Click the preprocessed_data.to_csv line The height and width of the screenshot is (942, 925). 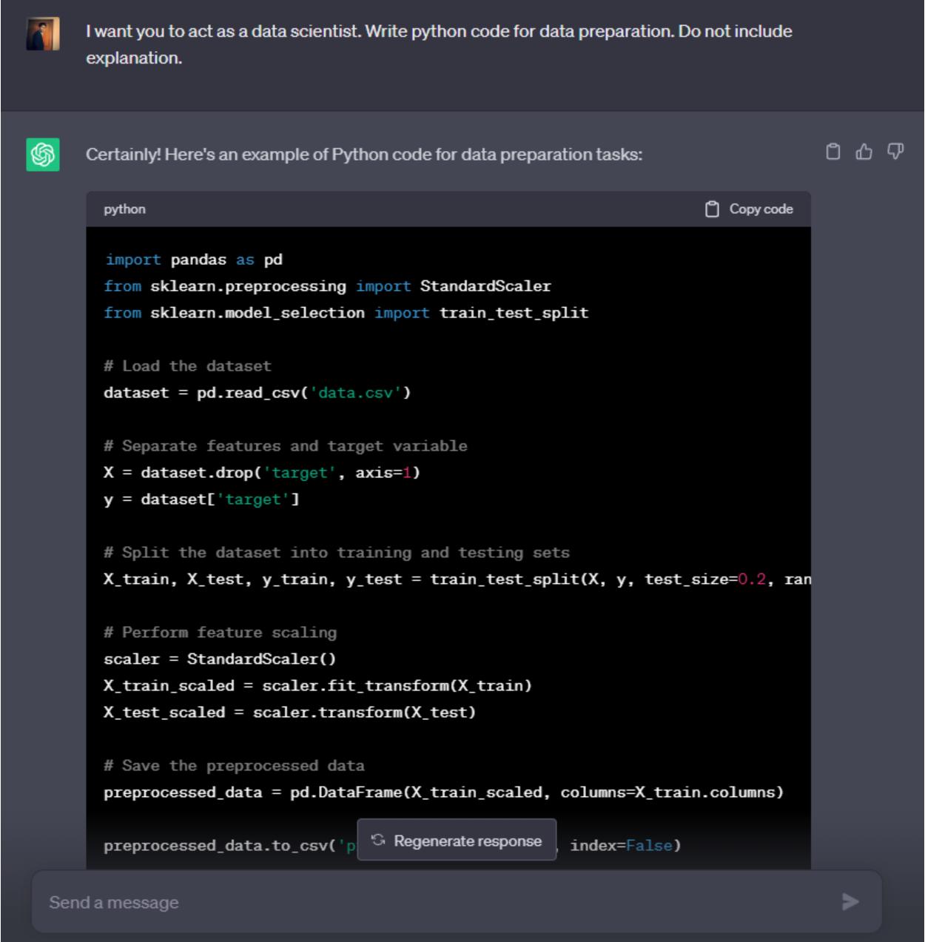[392, 846]
